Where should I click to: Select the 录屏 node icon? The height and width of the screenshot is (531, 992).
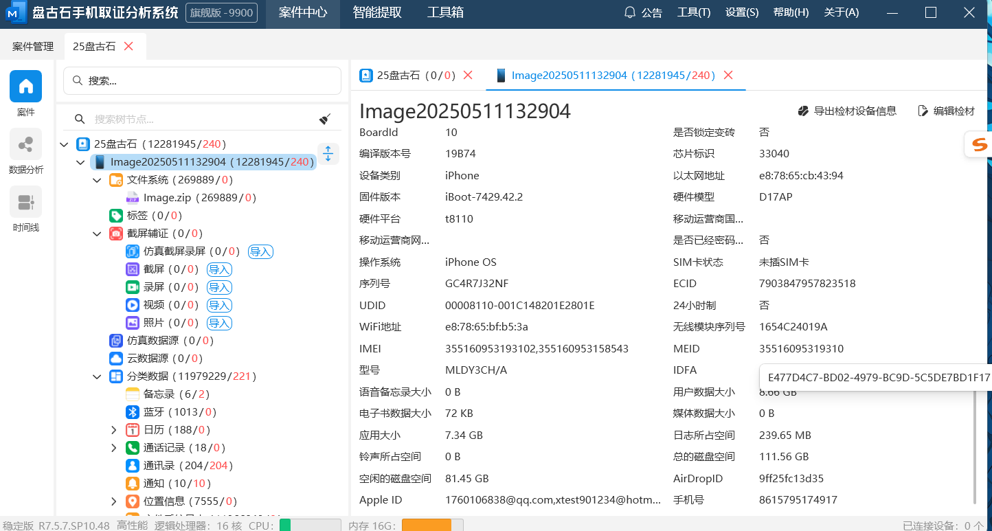133,287
